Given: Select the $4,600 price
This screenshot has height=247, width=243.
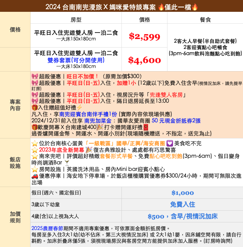Looking at the screenshot, I should tap(144, 60).
